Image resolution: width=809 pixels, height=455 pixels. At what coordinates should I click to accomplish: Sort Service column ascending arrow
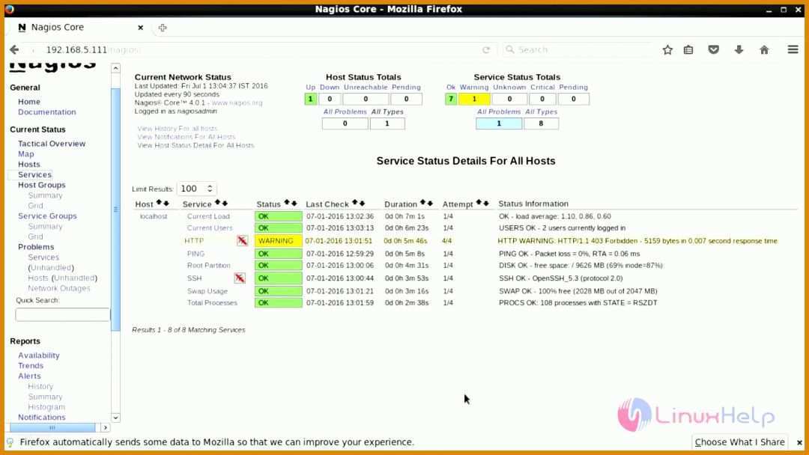click(217, 203)
